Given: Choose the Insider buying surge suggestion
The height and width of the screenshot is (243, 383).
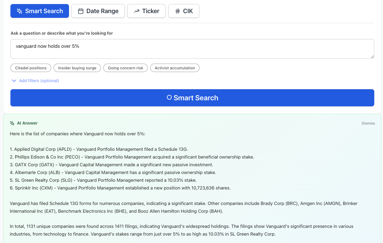Looking at the screenshot, I should pos(77,68).
